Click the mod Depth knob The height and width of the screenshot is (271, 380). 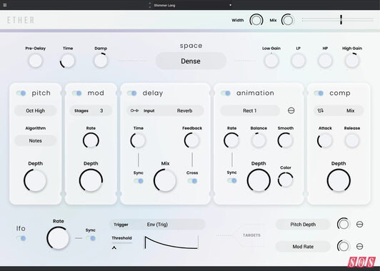coord(91,180)
